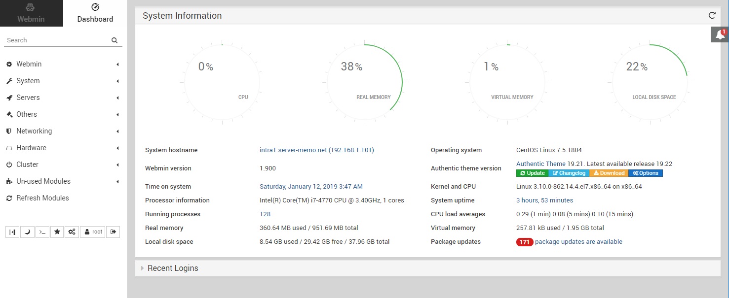Open the 128 running processes link

click(x=265, y=214)
